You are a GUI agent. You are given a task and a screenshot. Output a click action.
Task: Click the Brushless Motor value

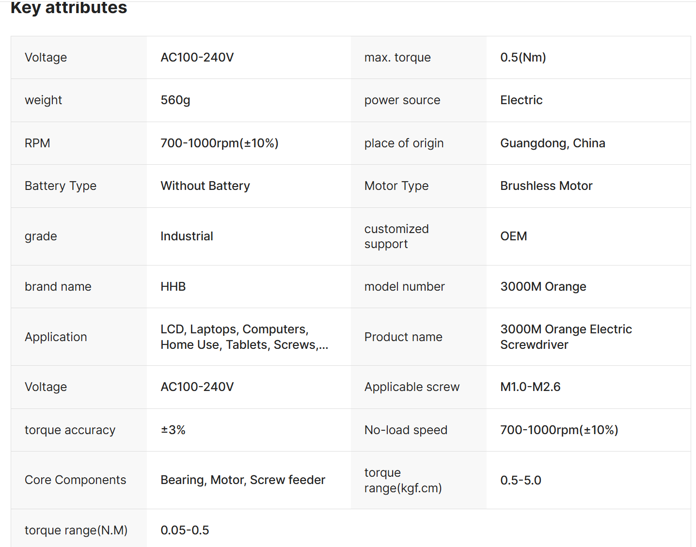click(546, 186)
